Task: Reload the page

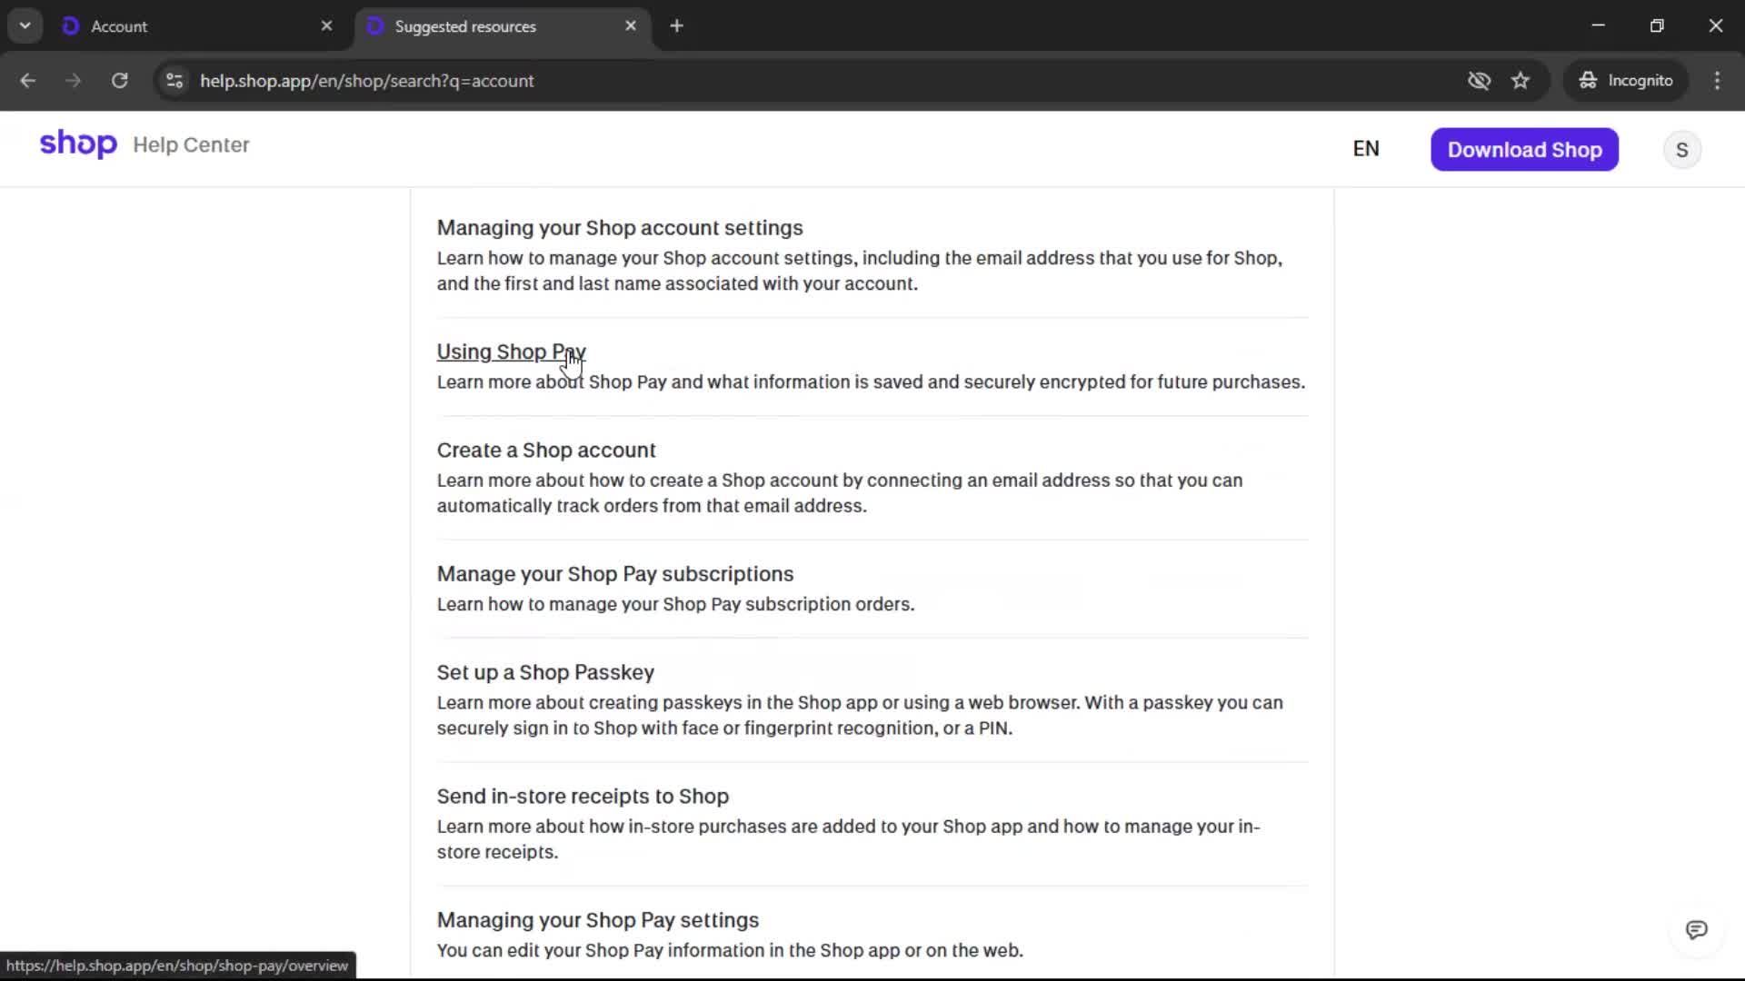Action: [x=119, y=81]
